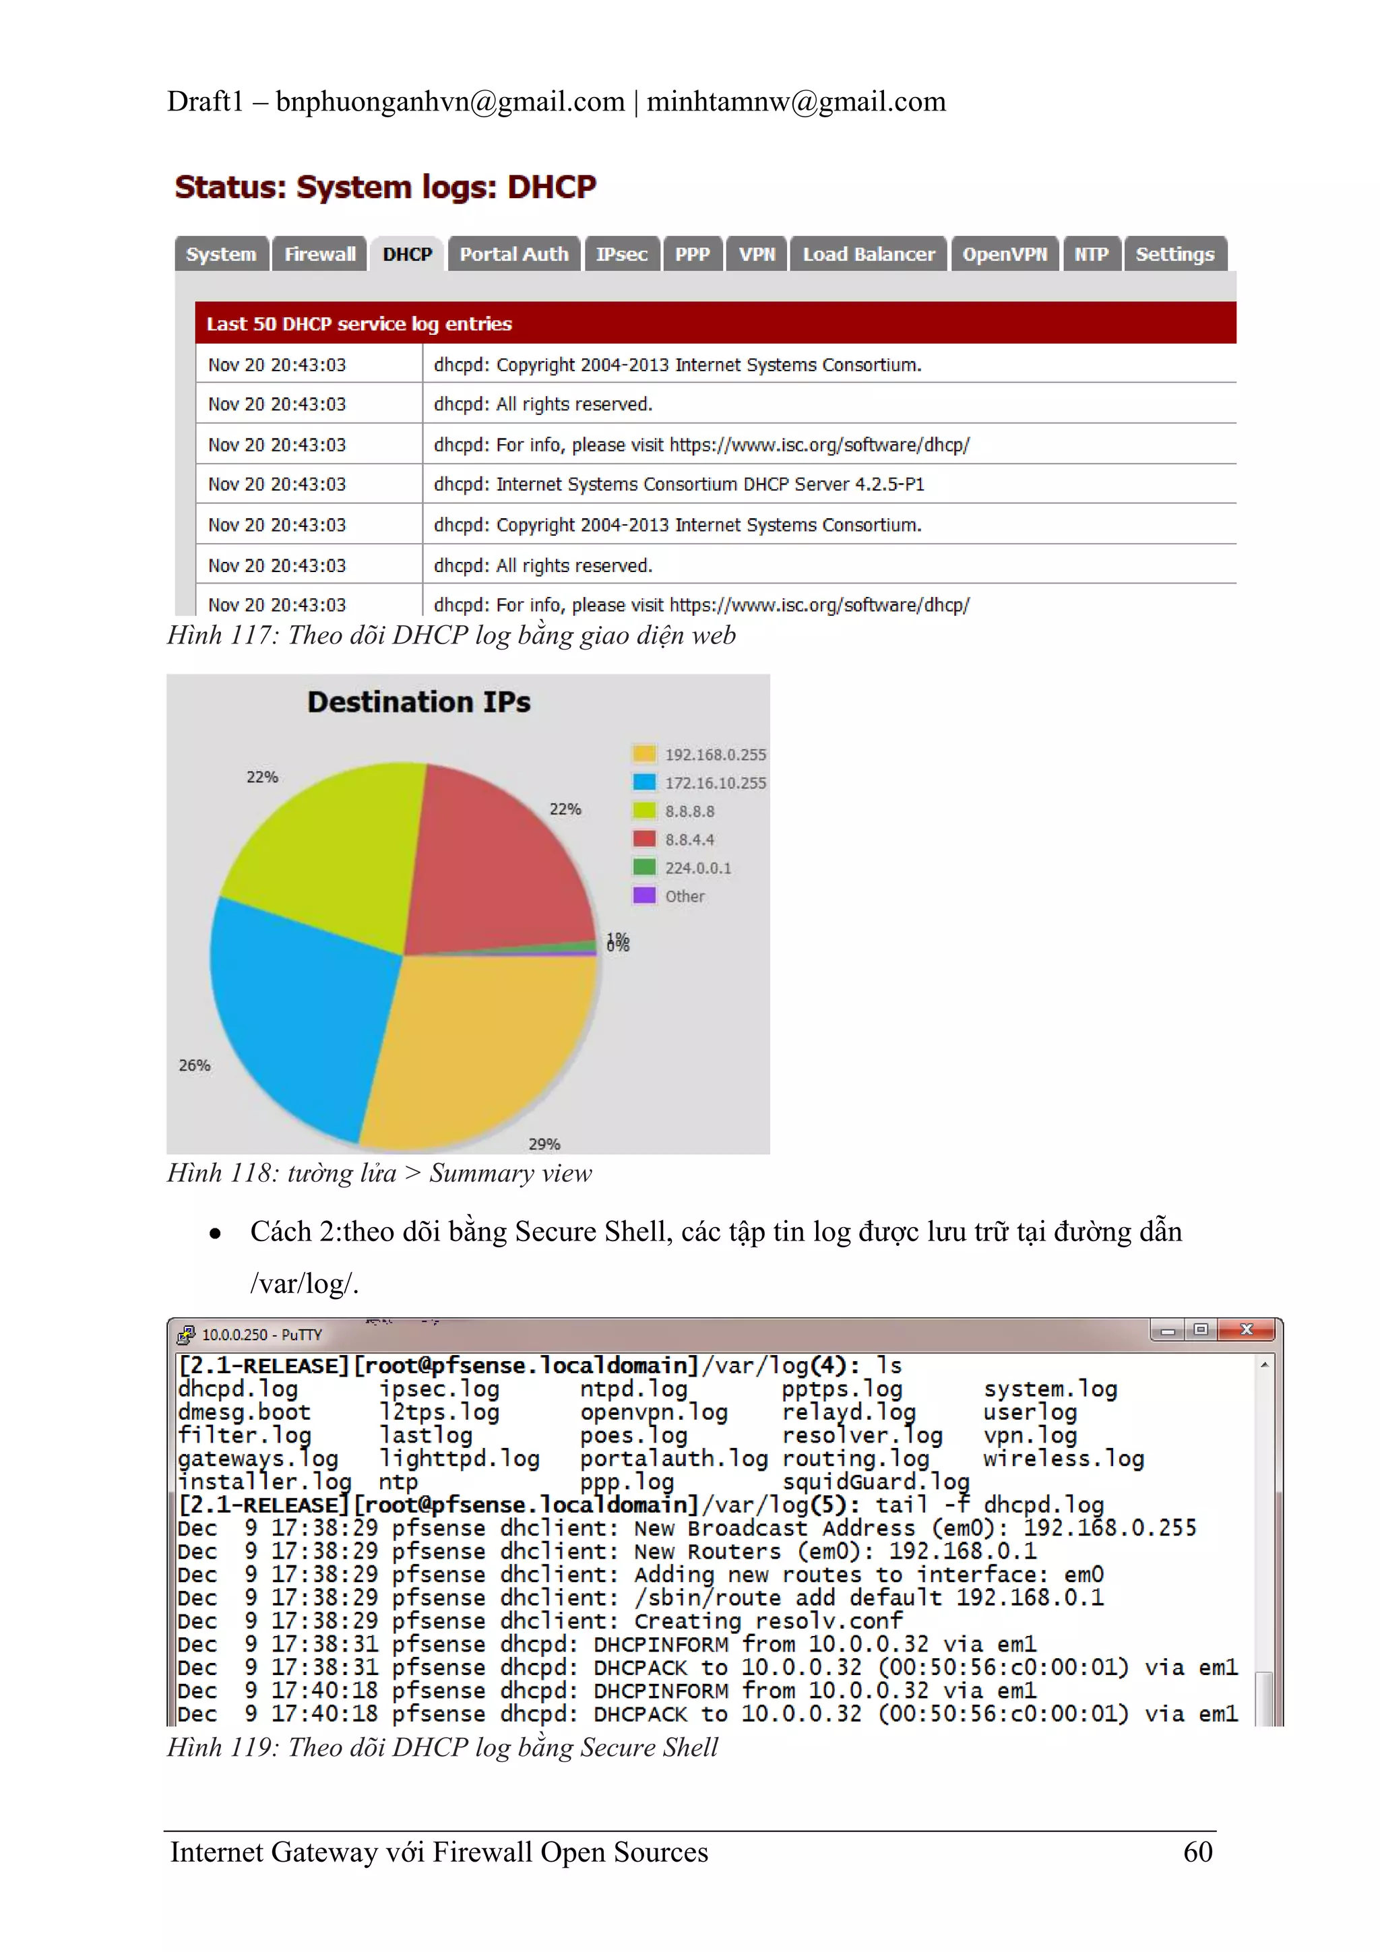The image size is (1380, 1952).
Task: Open the Portal Auth tab
Action: pyautogui.click(x=513, y=254)
